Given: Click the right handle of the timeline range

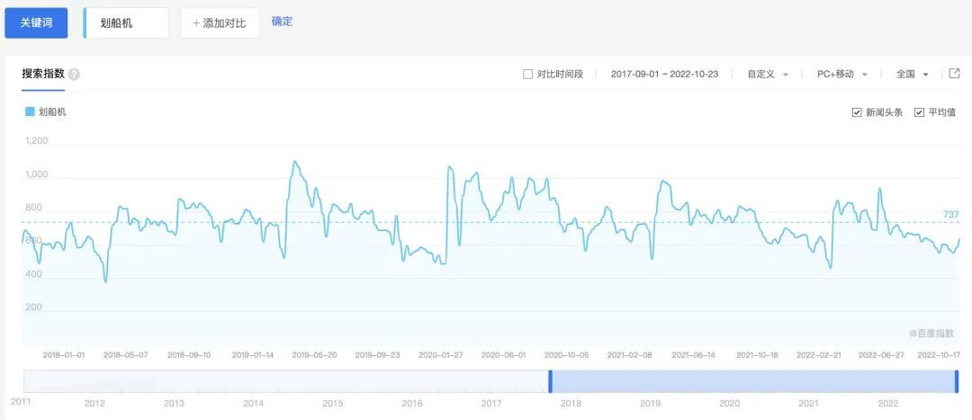Looking at the screenshot, I should click(x=956, y=381).
